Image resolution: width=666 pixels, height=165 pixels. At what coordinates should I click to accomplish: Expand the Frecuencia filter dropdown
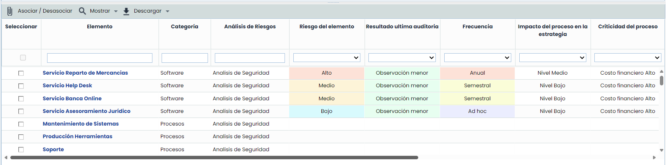477,58
